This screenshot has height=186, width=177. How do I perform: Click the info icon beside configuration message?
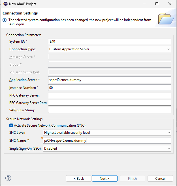(5, 20)
